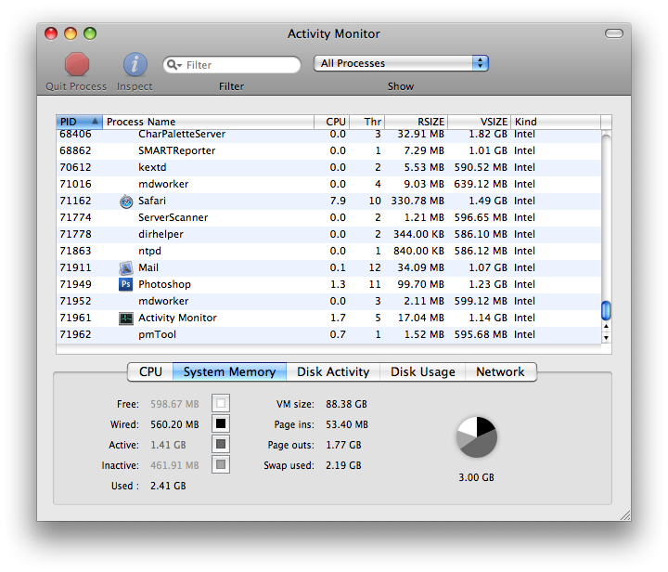Click the scroll up arrow in process list
Screen dimensions: 668x572
pyautogui.click(x=606, y=327)
